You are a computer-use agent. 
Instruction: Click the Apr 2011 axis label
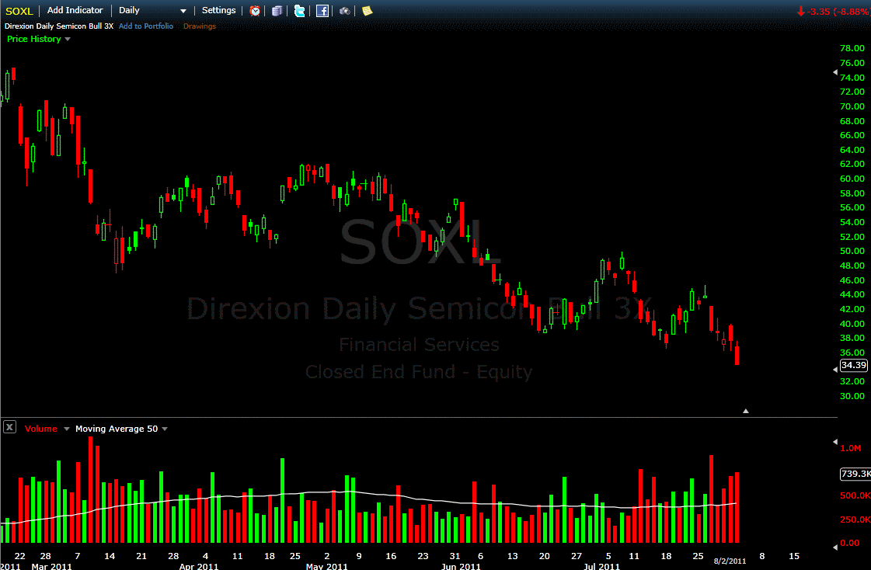point(199,566)
